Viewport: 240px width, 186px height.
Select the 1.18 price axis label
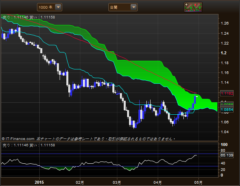click(x=225, y=63)
